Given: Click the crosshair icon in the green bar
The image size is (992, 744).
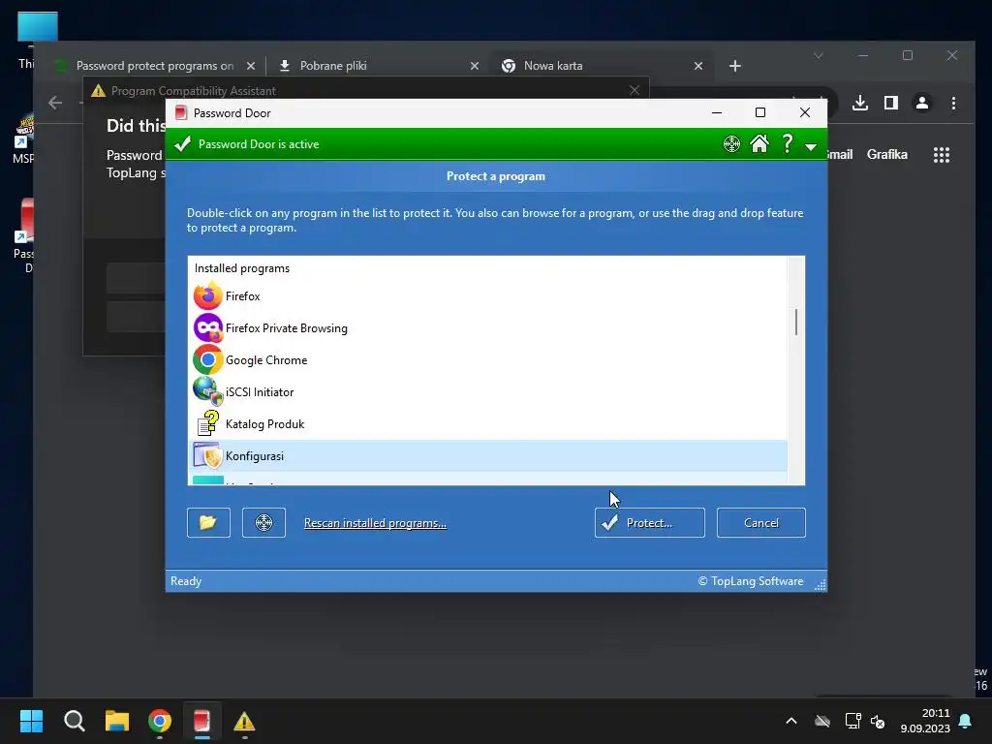Looking at the screenshot, I should (x=731, y=144).
